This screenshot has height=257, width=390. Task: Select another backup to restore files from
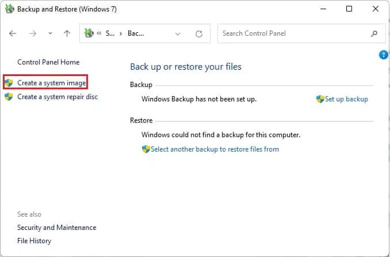[x=215, y=149]
